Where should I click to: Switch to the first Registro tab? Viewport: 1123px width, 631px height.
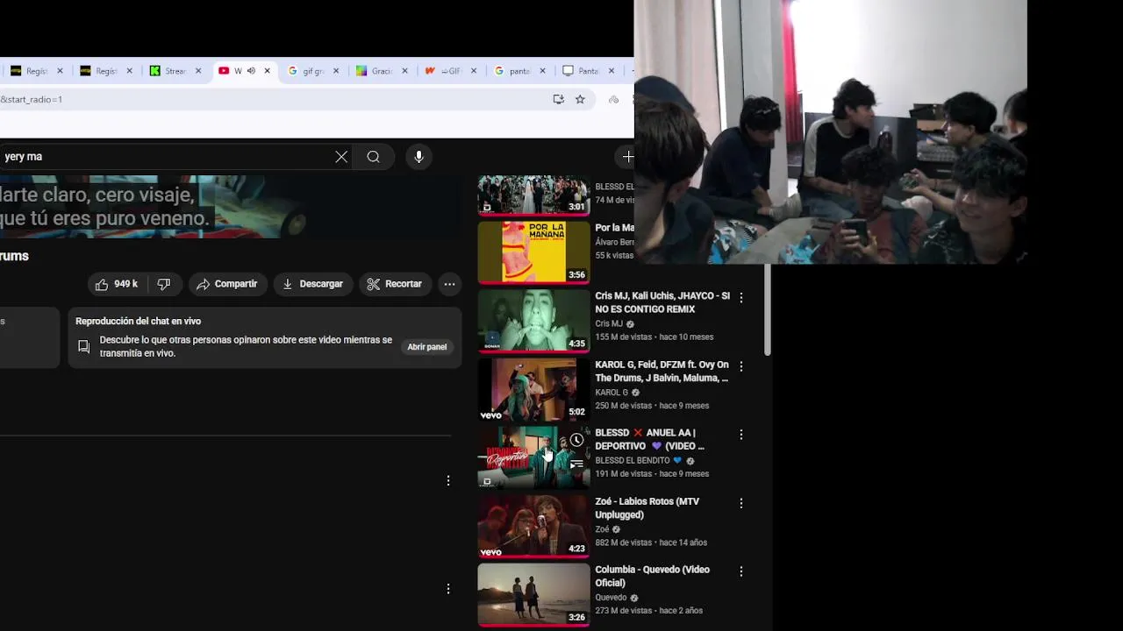point(35,71)
